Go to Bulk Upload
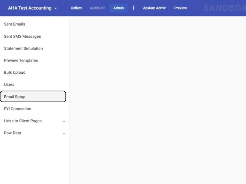Image resolution: width=246 pixels, height=184 pixels. point(15,73)
